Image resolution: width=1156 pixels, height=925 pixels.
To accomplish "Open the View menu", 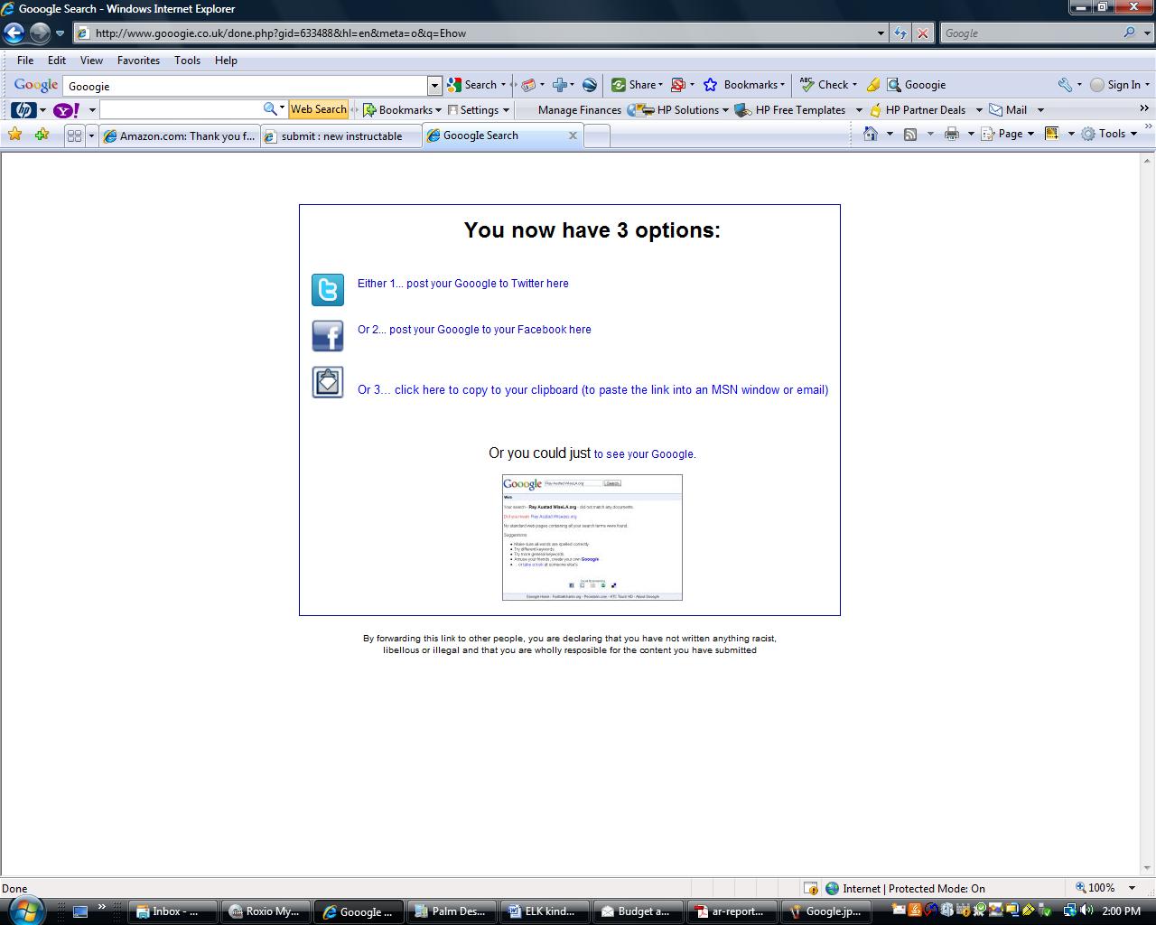I will 91,61.
